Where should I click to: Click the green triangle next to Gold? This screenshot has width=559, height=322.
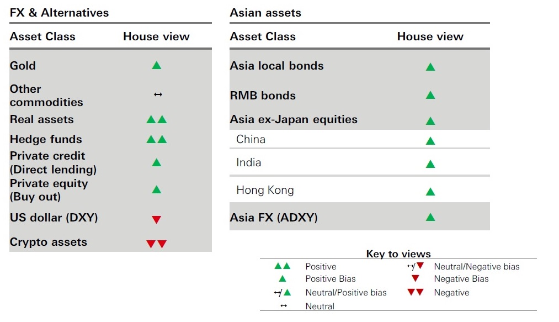(x=156, y=66)
